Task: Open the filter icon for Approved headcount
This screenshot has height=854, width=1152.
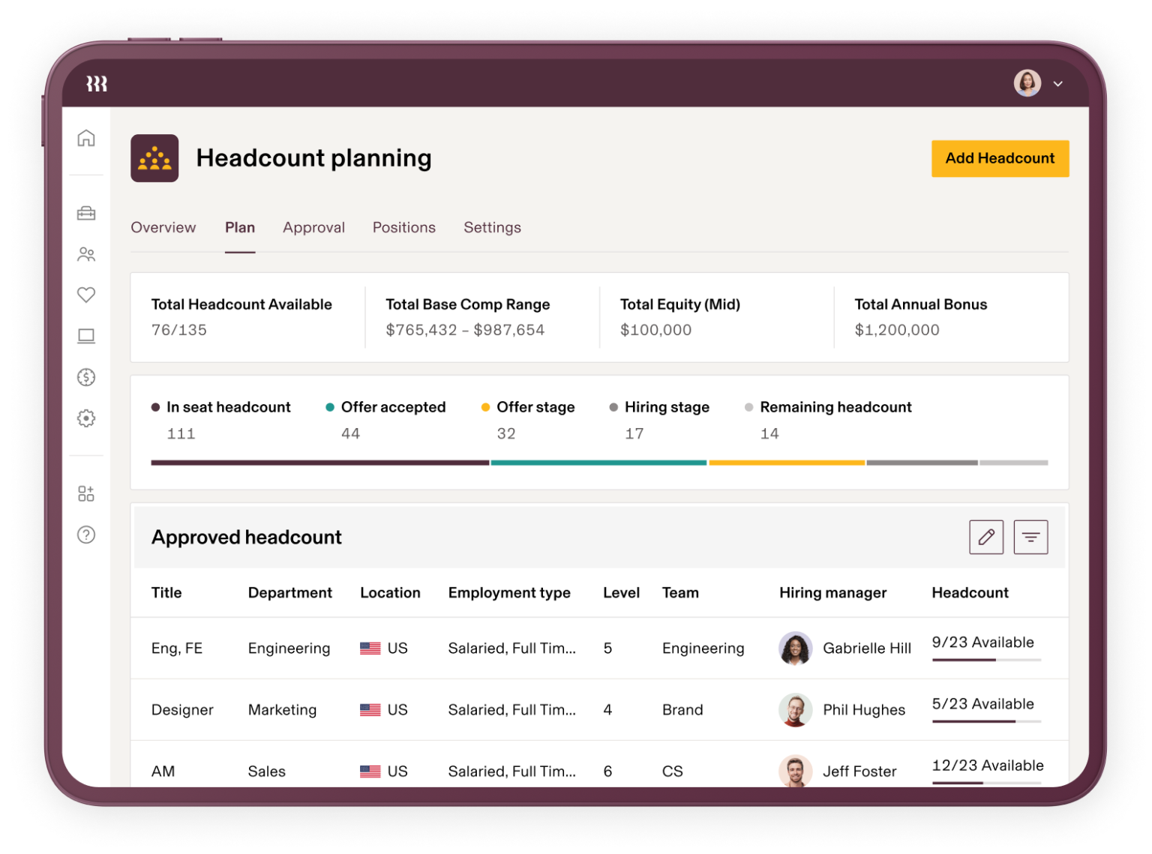Action: click(1031, 537)
